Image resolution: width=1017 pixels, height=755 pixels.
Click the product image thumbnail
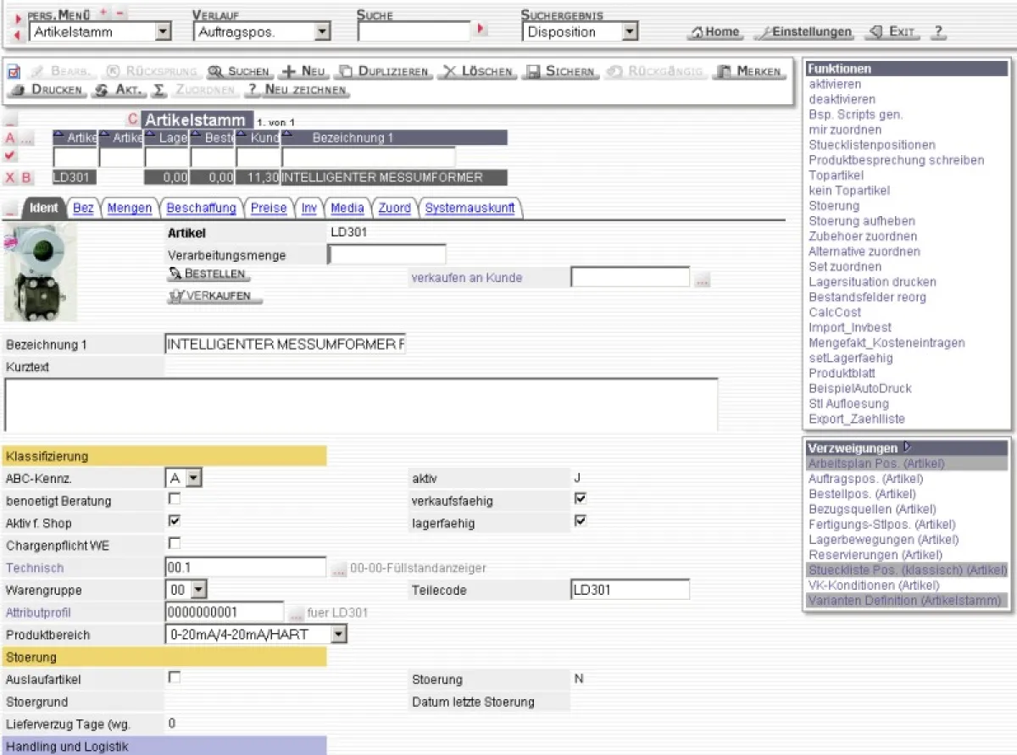(39, 272)
